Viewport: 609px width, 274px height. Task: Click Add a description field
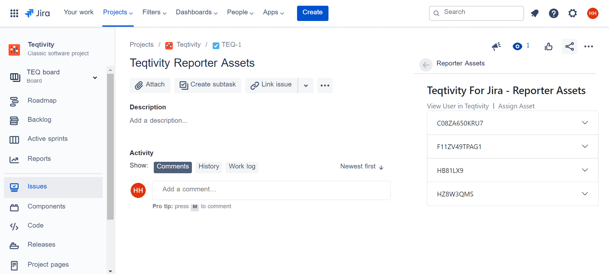(x=159, y=121)
